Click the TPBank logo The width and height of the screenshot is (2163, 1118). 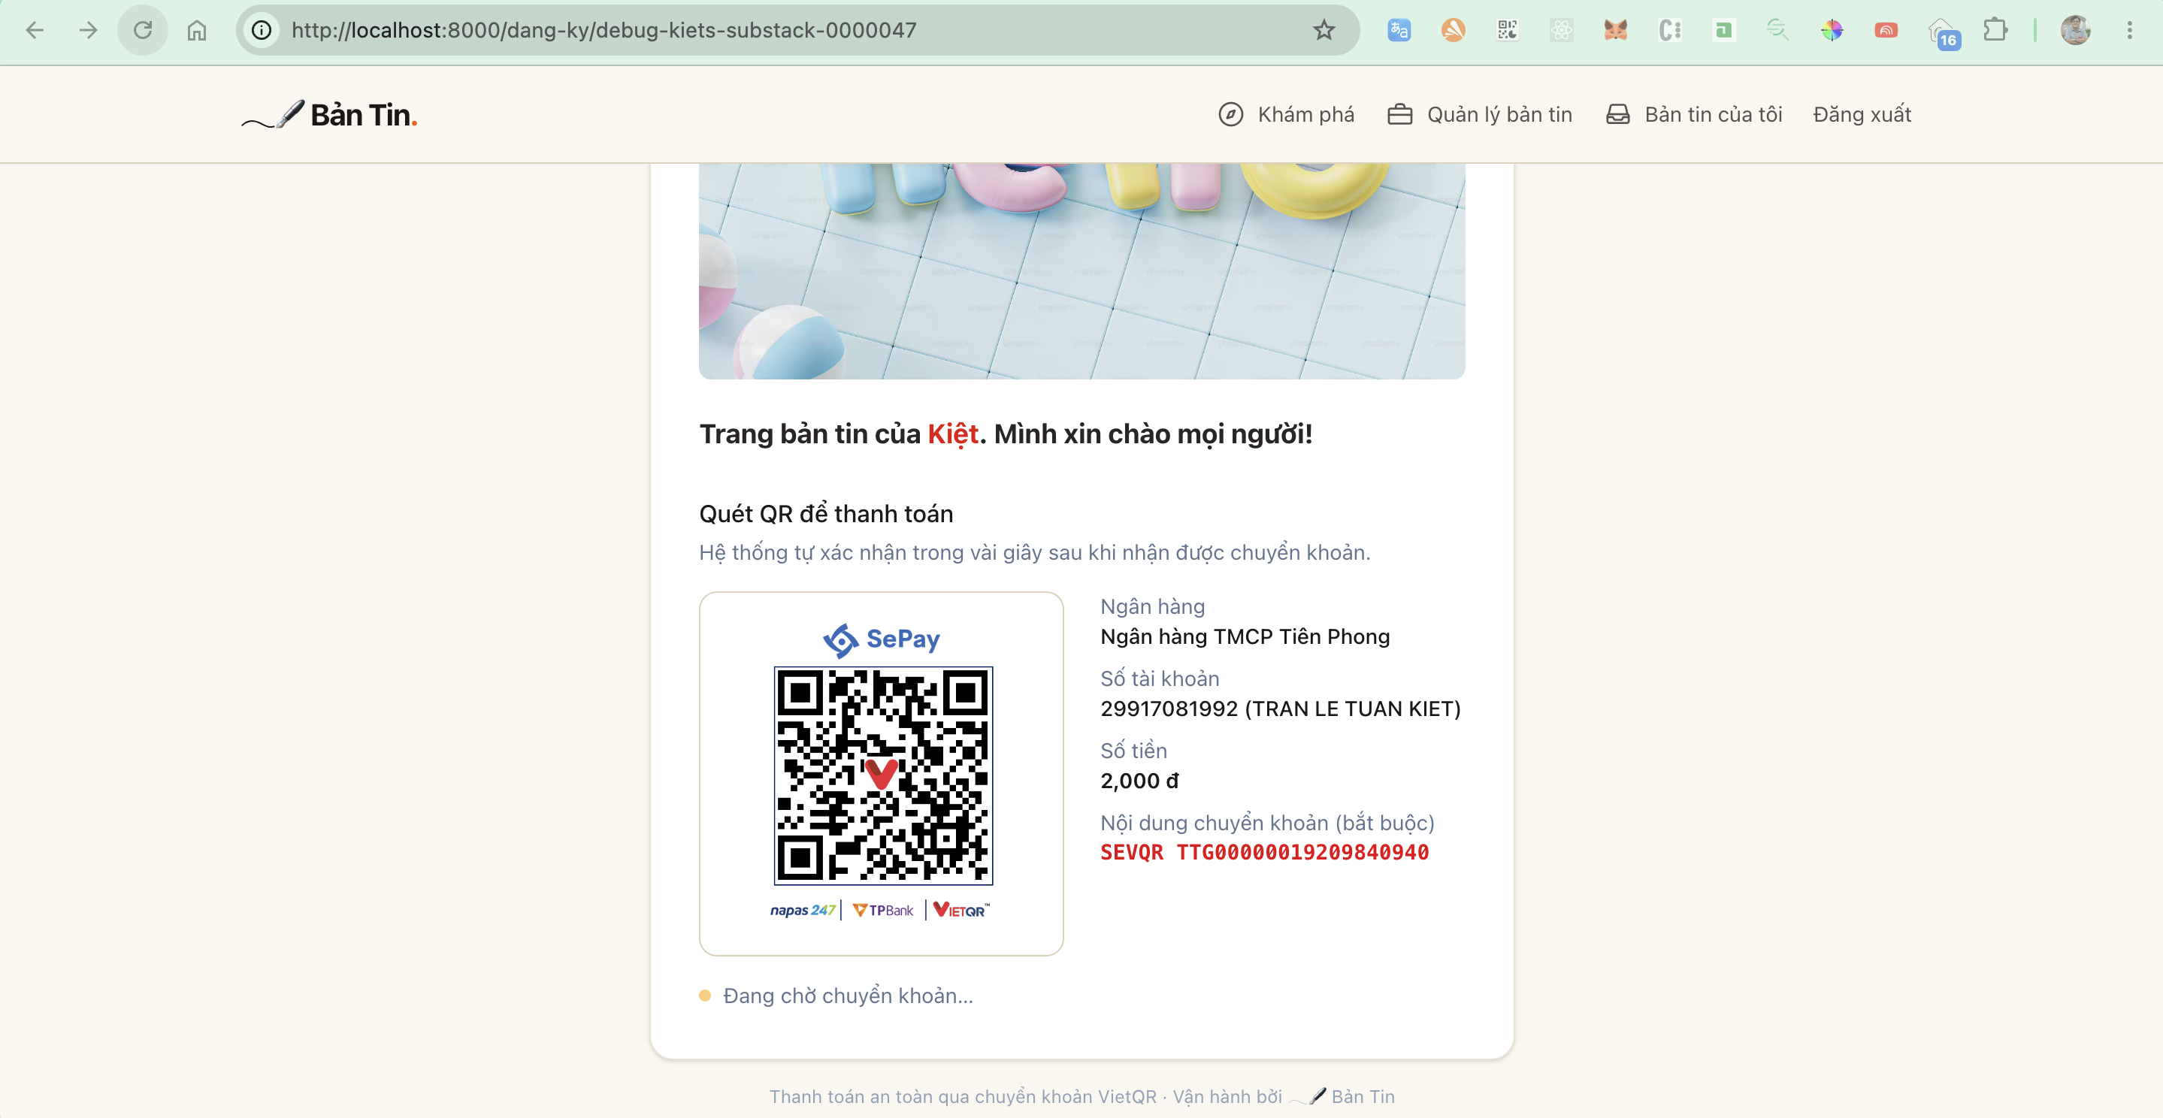(882, 910)
